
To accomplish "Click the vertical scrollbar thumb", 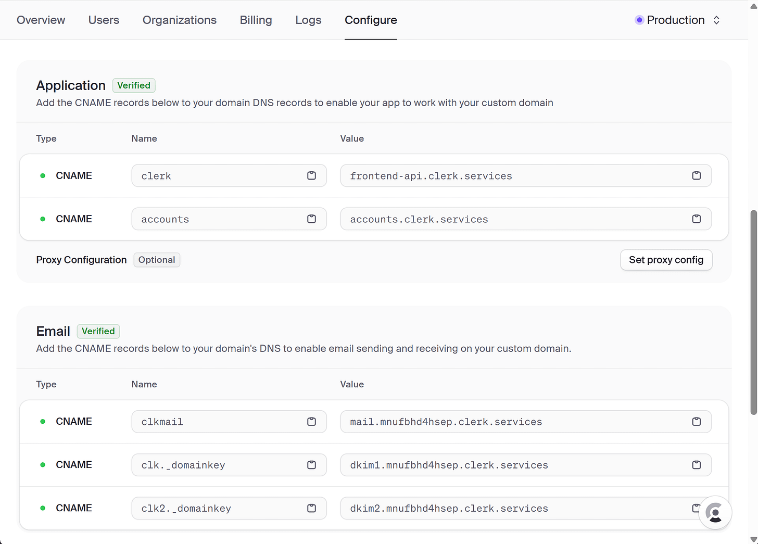I will point(753,312).
